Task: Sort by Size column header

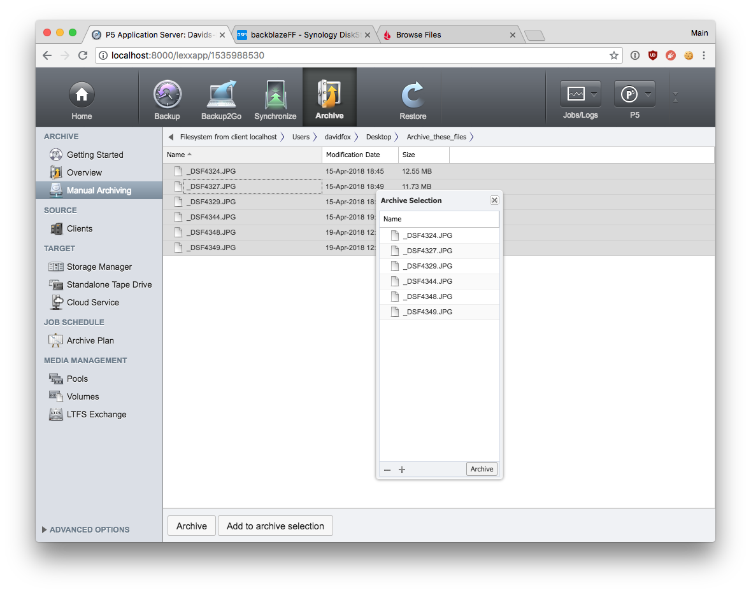Action: [424, 155]
